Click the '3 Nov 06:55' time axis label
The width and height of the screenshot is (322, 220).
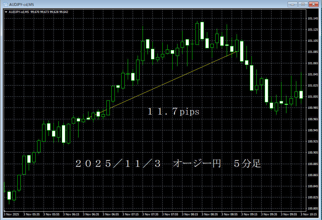(111, 214)
